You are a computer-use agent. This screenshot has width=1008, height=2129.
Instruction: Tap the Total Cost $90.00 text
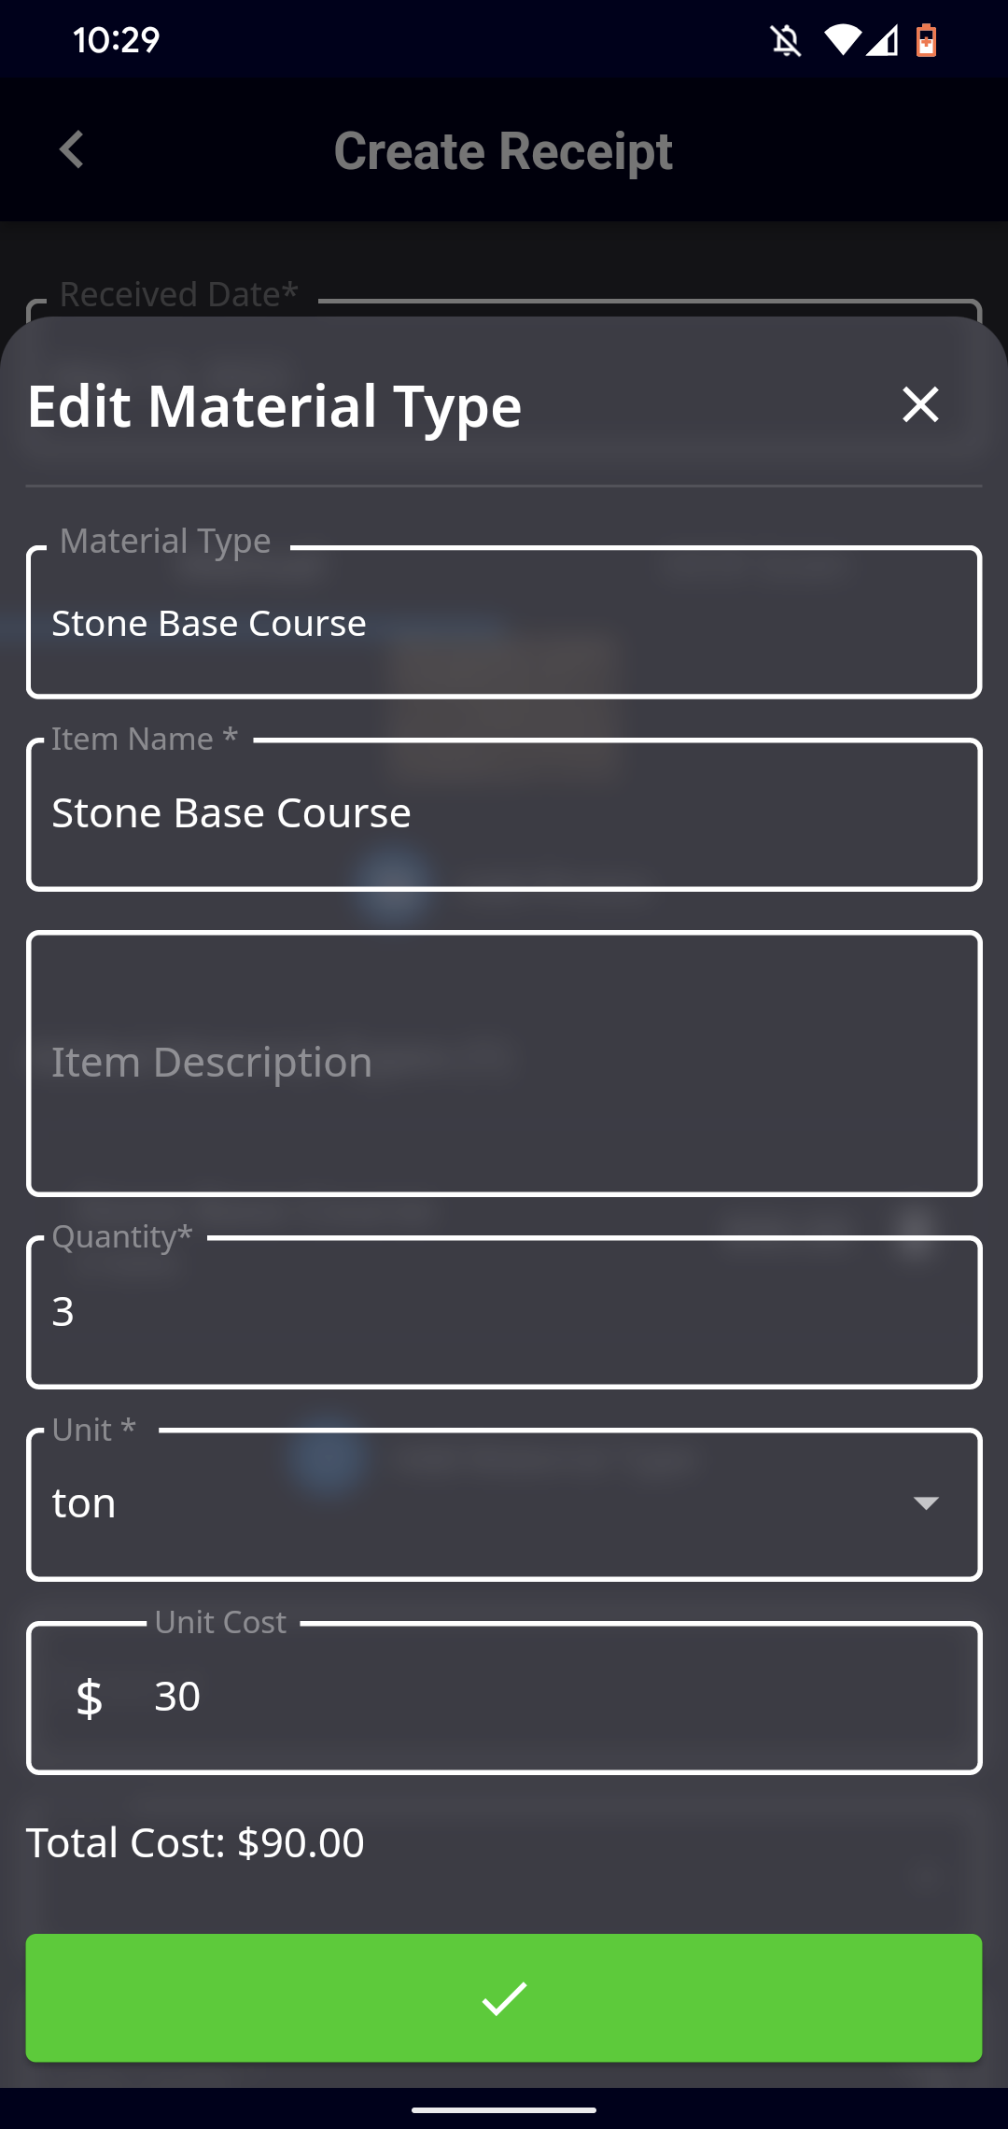click(195, 1843)
